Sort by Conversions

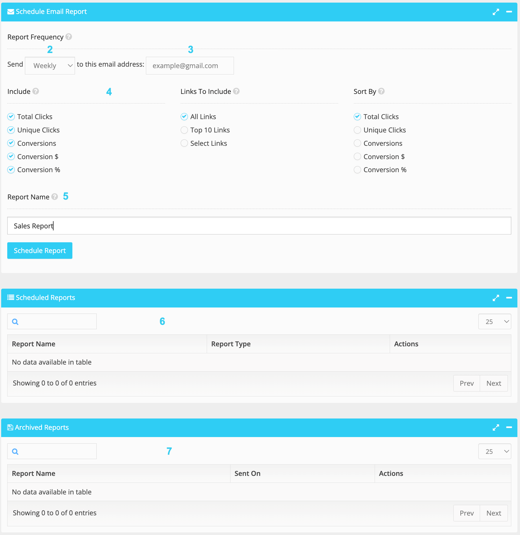tap(357, 143)
